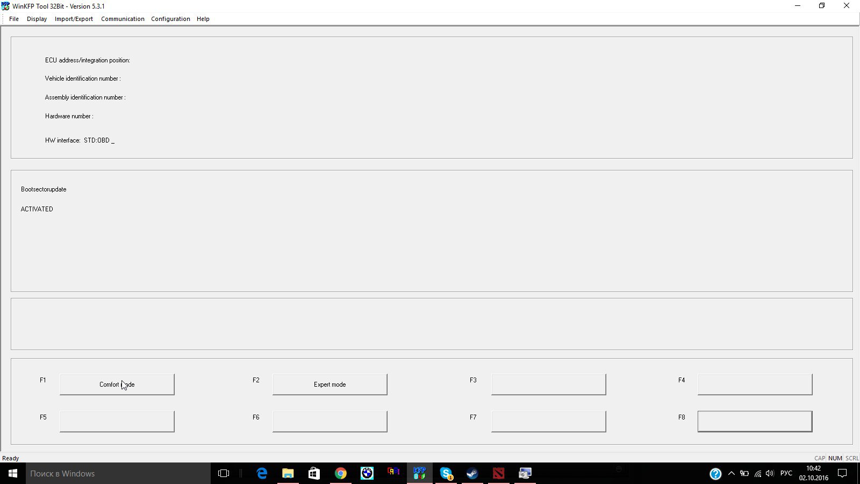Click the NUM status bar indicator
The width and height of the screenshot is (860, 484).
[835, 458]
